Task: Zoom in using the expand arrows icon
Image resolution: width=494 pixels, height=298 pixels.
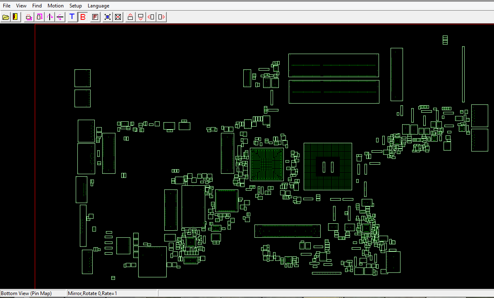Action: (x=108, y=17)
